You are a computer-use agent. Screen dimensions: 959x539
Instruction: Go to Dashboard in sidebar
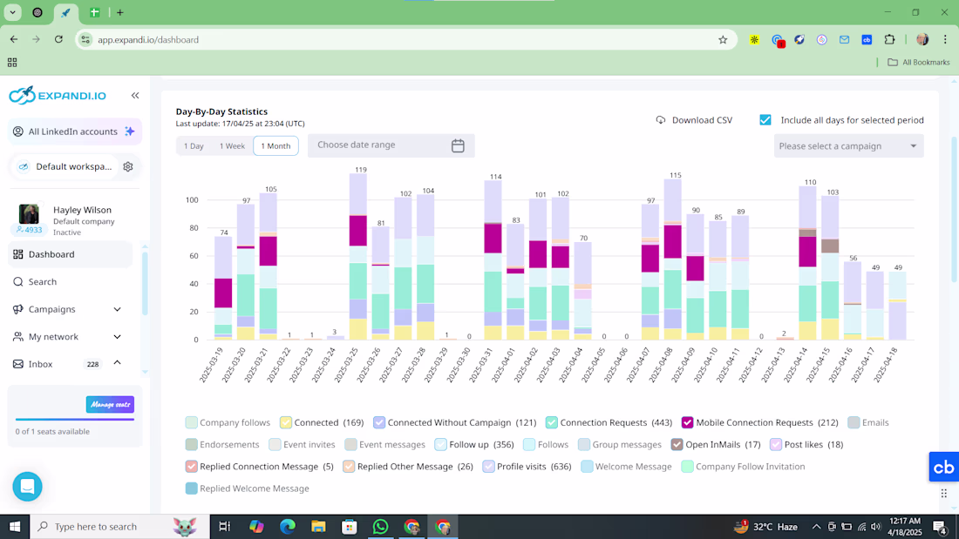[x=70, y=254]
